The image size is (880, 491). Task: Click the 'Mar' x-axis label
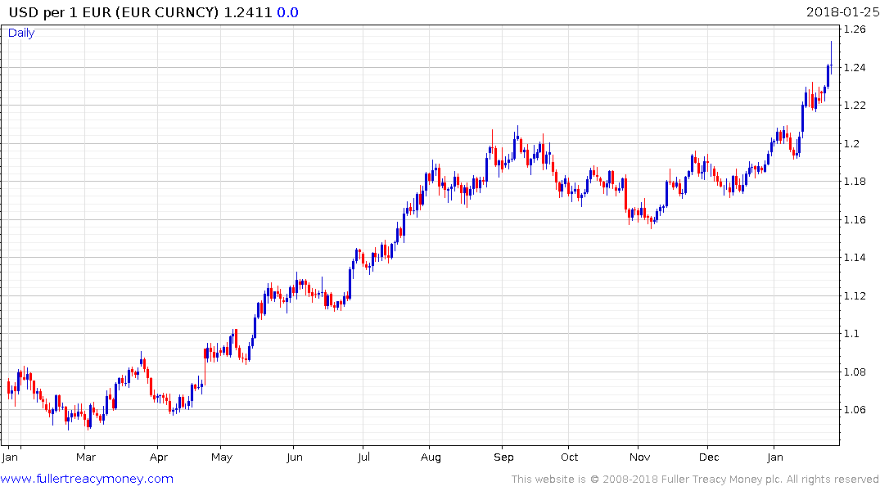pyautogui.click(x=86, y=457)
